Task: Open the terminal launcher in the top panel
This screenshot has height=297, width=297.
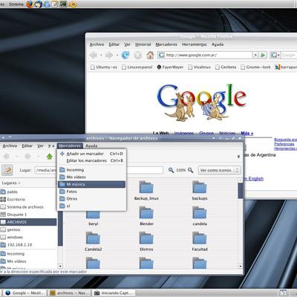Action: (63, 4)
